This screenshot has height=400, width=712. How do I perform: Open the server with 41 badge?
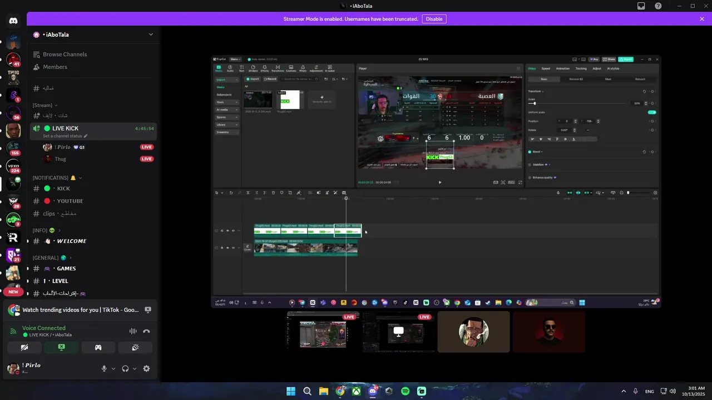point(13,58)
